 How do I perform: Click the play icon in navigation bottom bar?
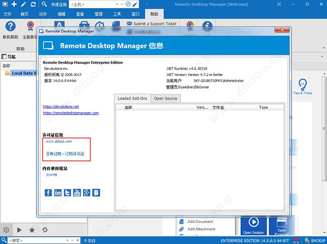click(19, 230)
